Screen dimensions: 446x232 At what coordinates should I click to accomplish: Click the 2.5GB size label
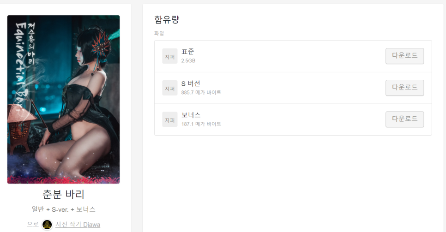tap(188, 60)
